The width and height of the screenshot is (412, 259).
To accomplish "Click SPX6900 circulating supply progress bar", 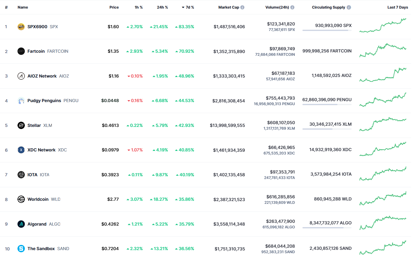I will tap(327, 30).
